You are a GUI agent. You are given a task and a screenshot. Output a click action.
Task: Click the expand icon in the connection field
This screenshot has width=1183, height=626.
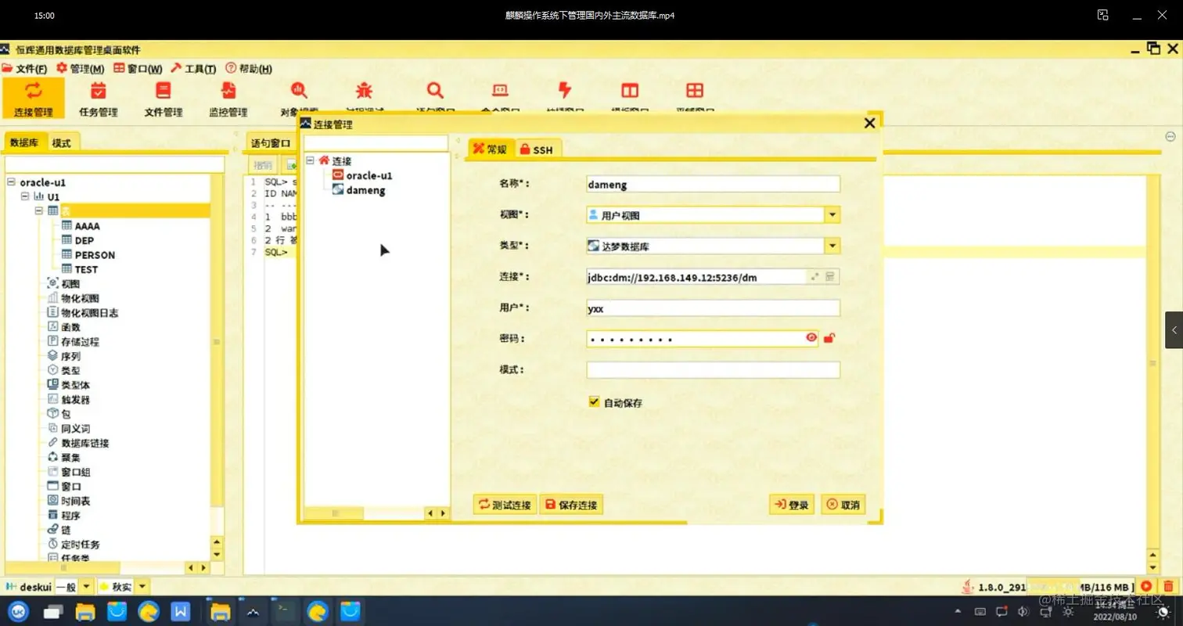click(x=814, y=276)
